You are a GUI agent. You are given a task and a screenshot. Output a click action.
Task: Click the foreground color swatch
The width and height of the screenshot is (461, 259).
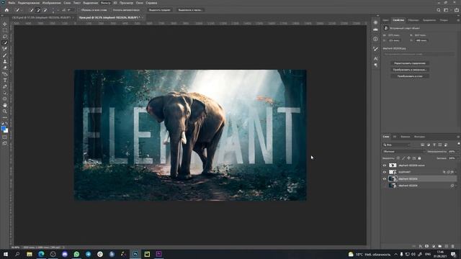pyautogui.click(x=3, y=128)
